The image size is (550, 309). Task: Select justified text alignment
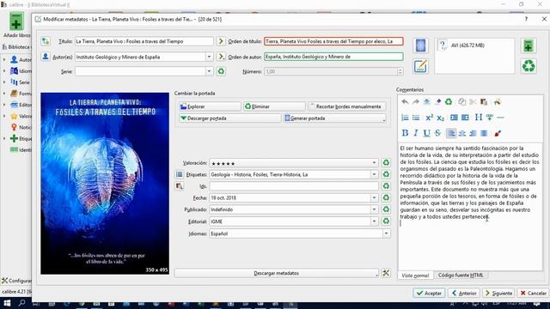(484, 133)
